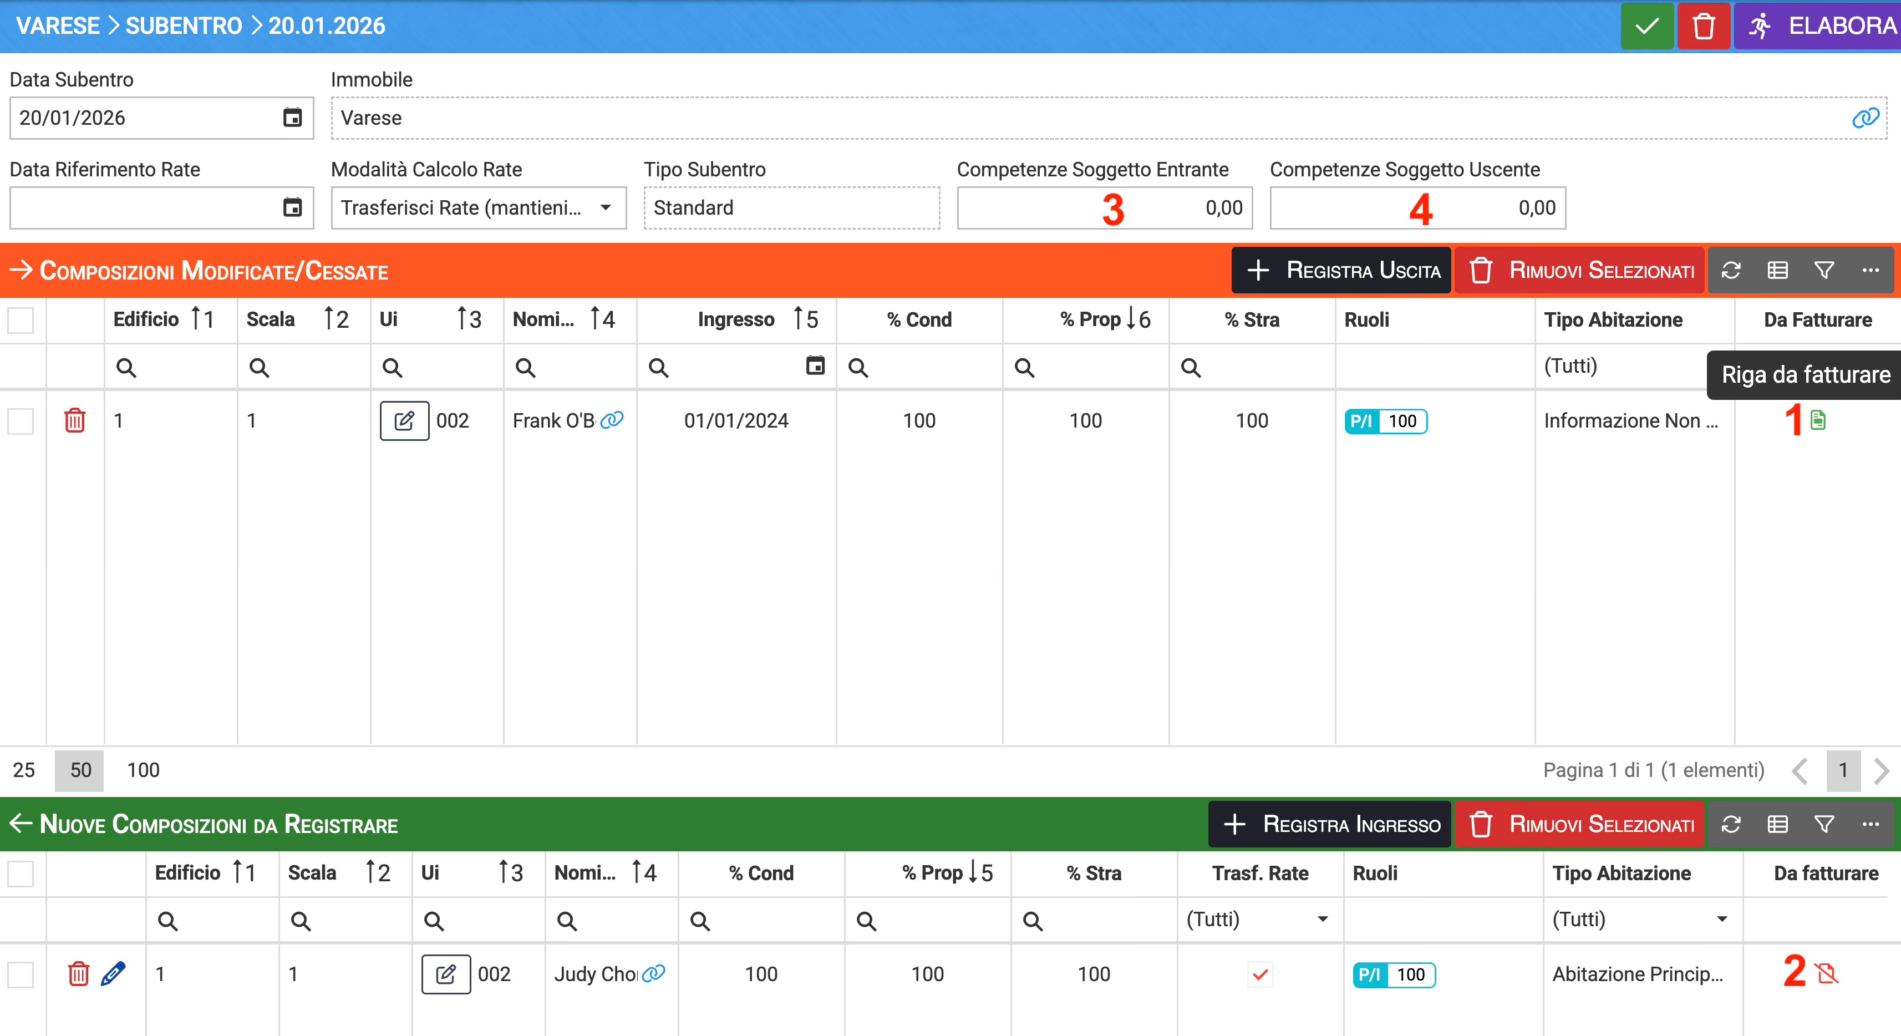Click the red trash delete button in header
This screenshot has height=1036, width=1901.
[x=1703, y=27]
